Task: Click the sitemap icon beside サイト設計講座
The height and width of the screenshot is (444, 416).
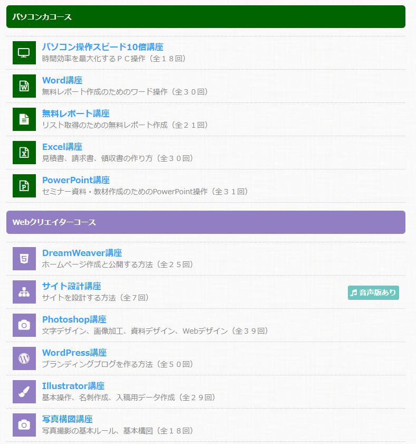Action: tap(24, 292)
